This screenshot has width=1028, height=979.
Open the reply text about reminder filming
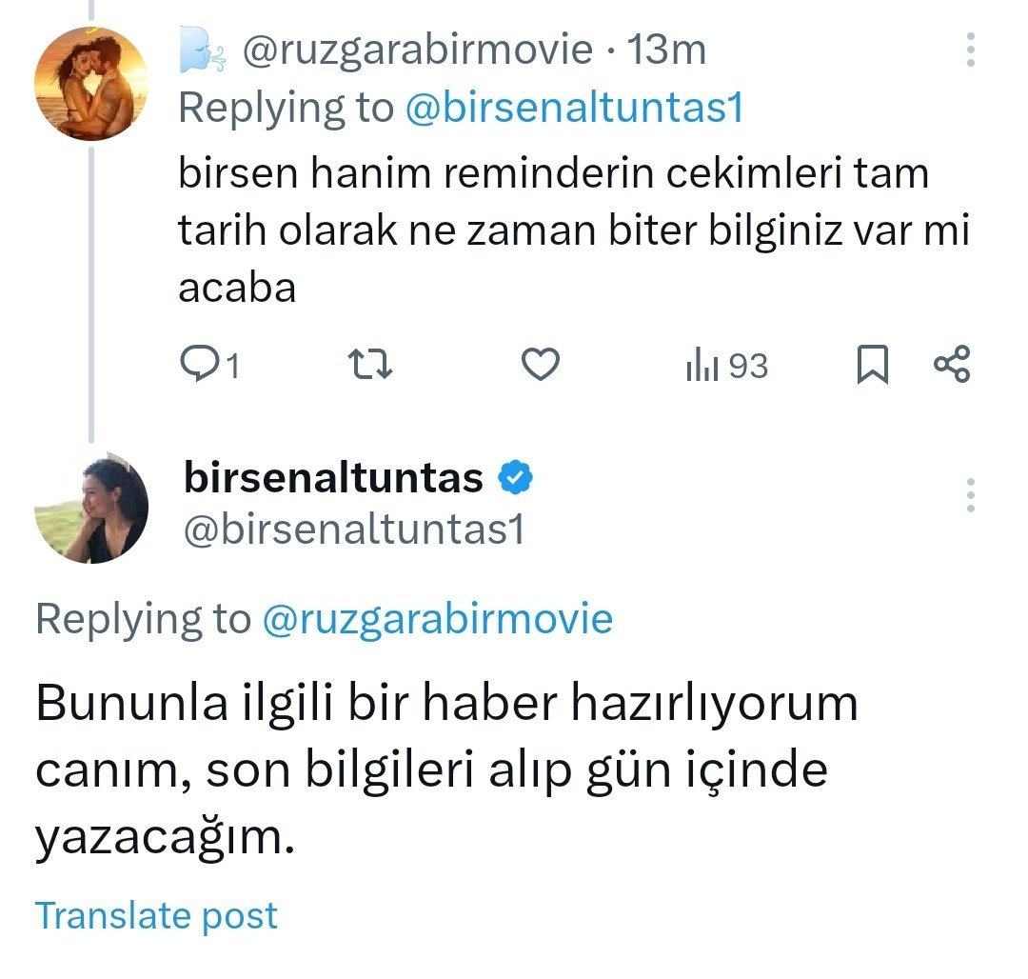click(x=554, y=231)
